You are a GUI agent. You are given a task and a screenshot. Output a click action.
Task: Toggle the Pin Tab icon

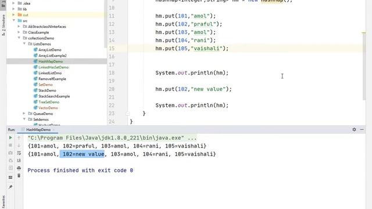[10, 187]
